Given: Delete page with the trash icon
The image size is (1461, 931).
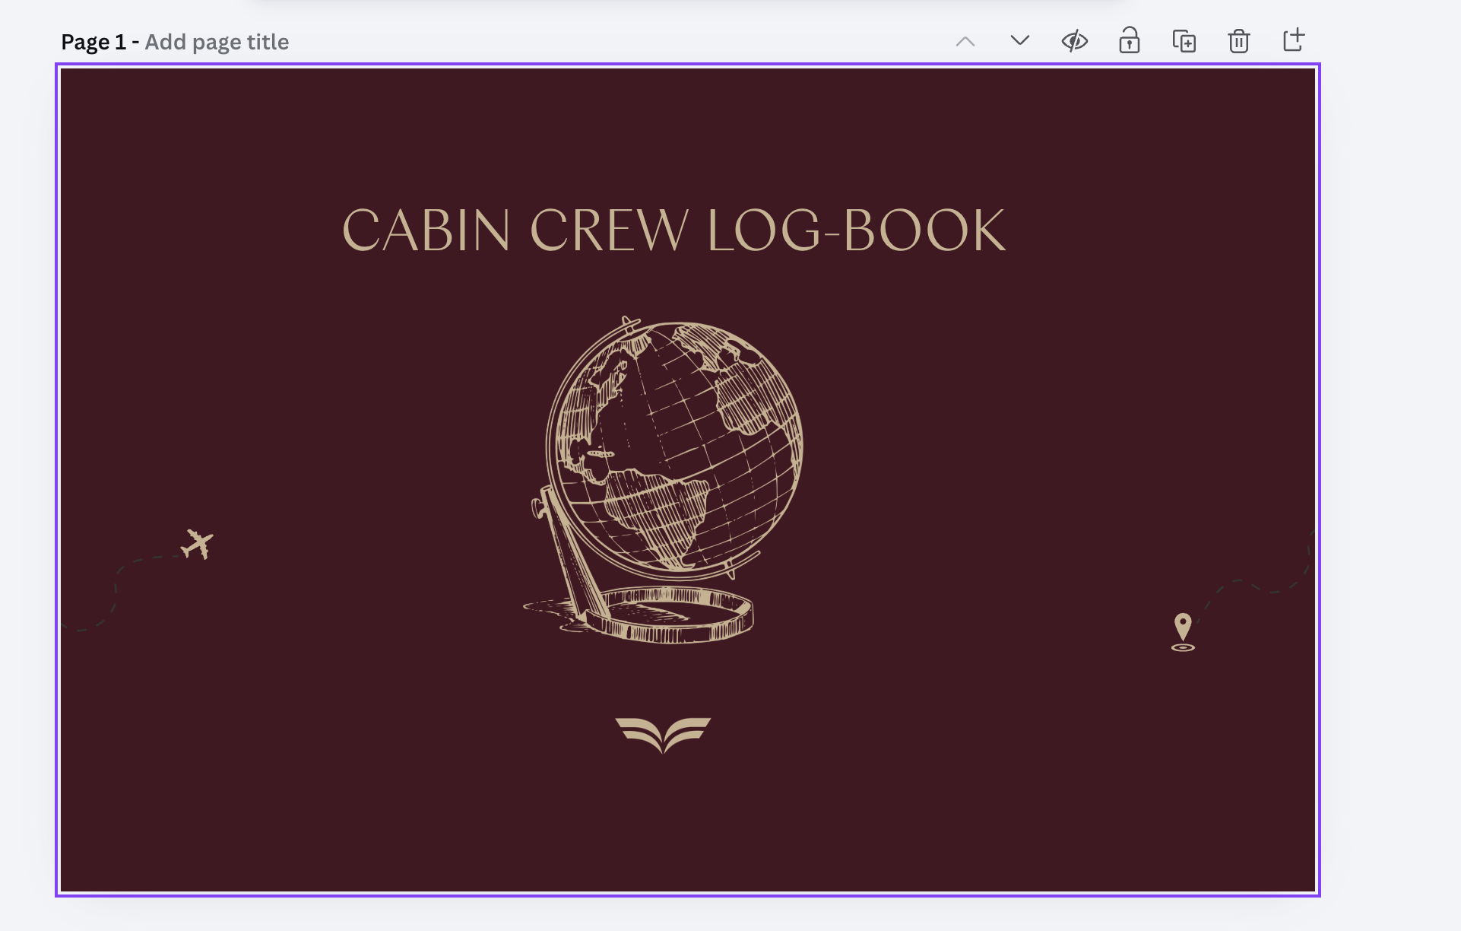Looking at the screenshot, I should point(1239,41).
